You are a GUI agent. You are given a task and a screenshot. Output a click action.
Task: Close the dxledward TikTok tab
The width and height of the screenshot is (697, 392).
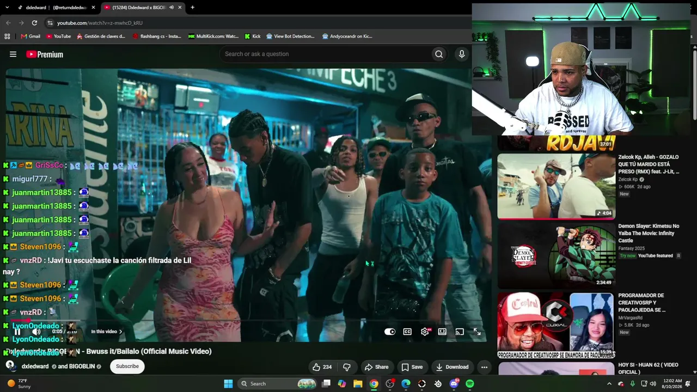coord(93,8)
